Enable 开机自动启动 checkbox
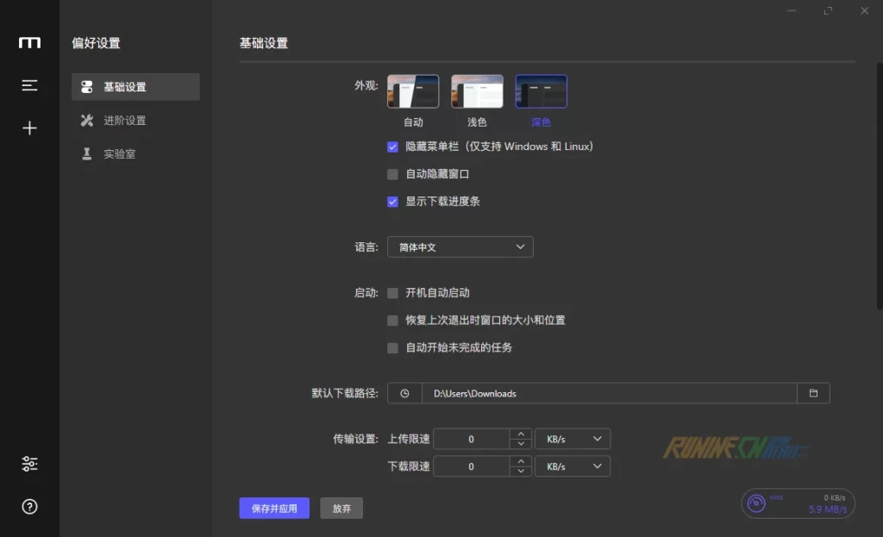The width and height of the screenshot is (883, 537). click(392, 293)
